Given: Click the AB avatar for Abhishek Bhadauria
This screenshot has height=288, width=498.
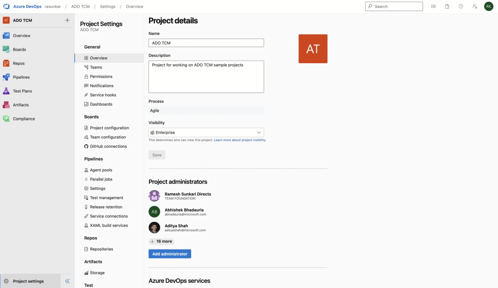Looking at the screenshot, I should (x=154, y=212).
